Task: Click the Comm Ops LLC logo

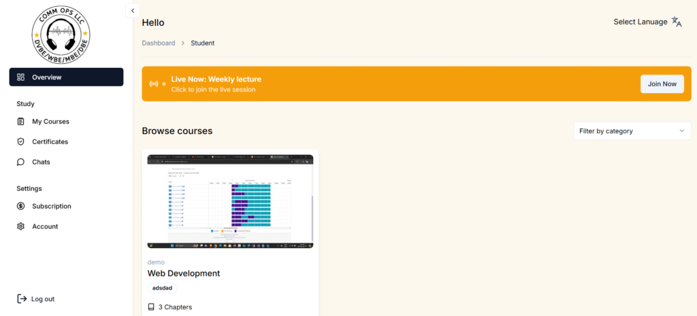Action: [x=61, y=34]
